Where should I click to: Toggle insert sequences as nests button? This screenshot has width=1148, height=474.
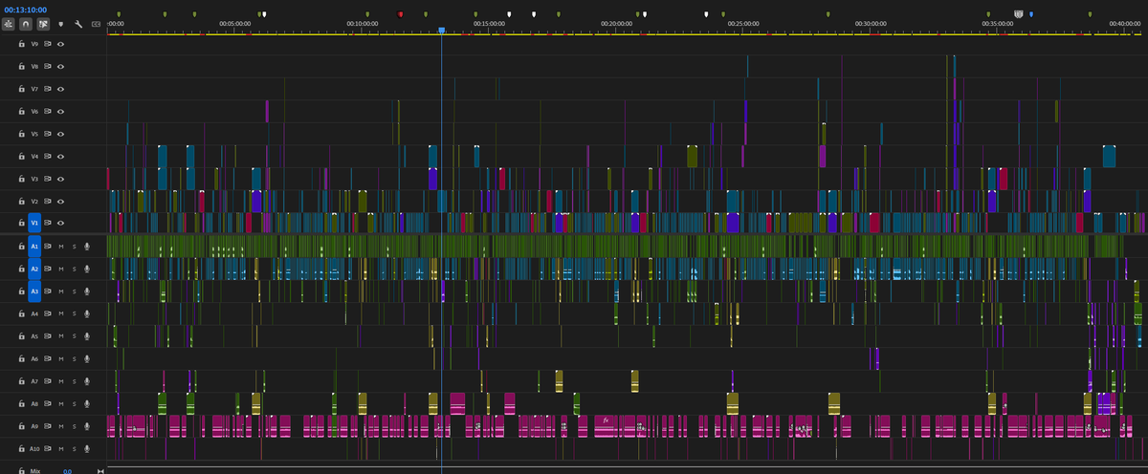pyautogui.click(x=8, y=23)
